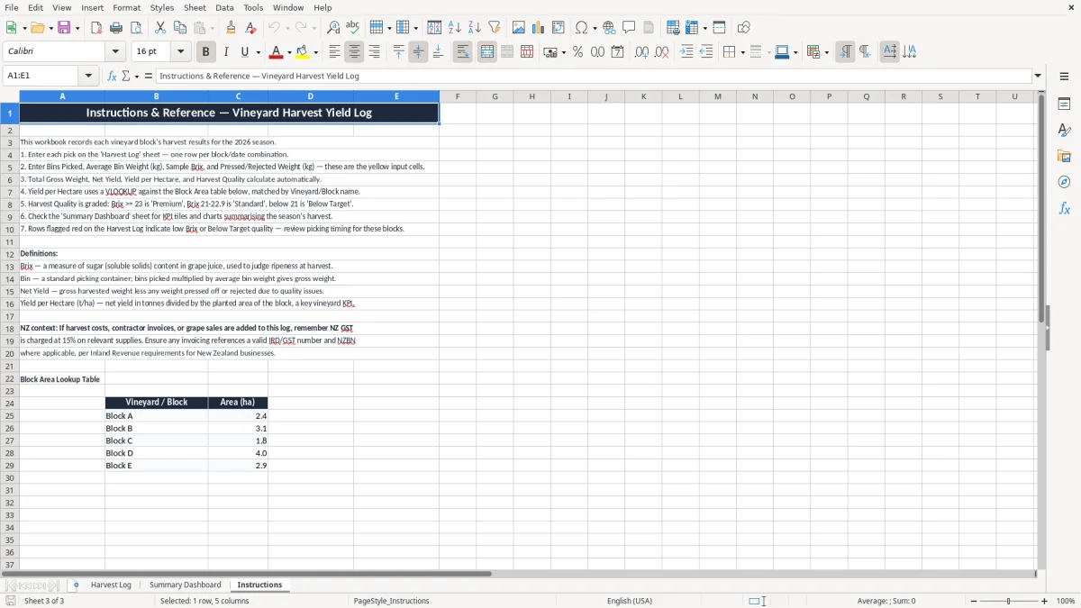Open Special Character dropdown arrow
This screenshot has width=1081, height=608.
click(x=595, y=28)
